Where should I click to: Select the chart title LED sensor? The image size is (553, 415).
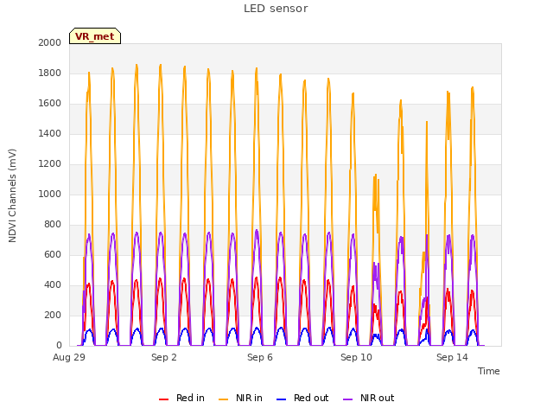[276, 9]
